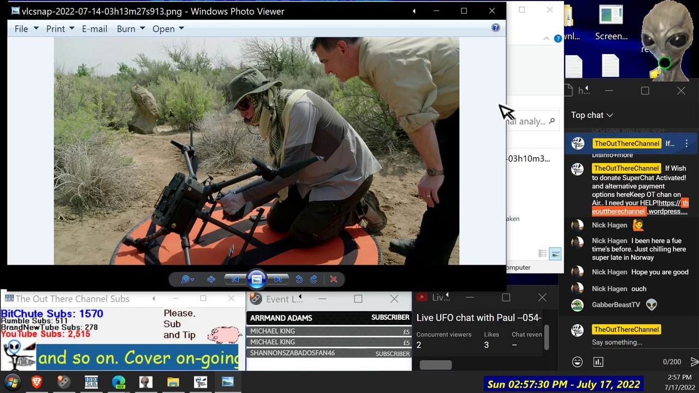Screen dimensions: 699x393
Task: Click the Live UFO chat title text
Action: point(479,318)
